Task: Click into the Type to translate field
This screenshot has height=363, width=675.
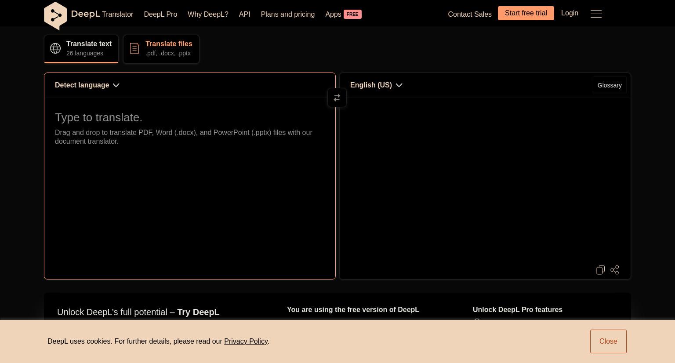Action: [x=190, y=188]
